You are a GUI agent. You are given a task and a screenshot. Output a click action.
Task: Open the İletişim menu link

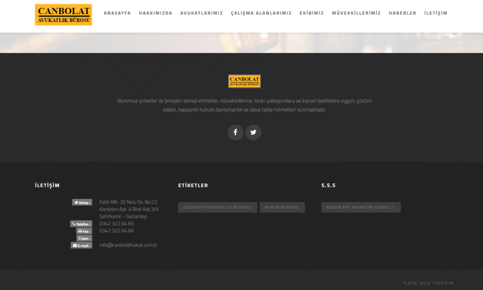click(435, 13)
